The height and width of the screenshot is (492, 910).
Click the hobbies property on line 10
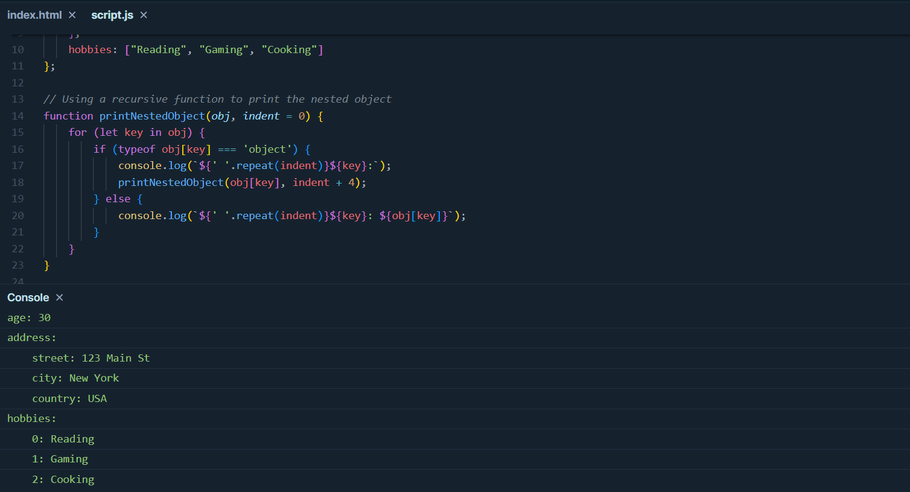pos(90,50)
